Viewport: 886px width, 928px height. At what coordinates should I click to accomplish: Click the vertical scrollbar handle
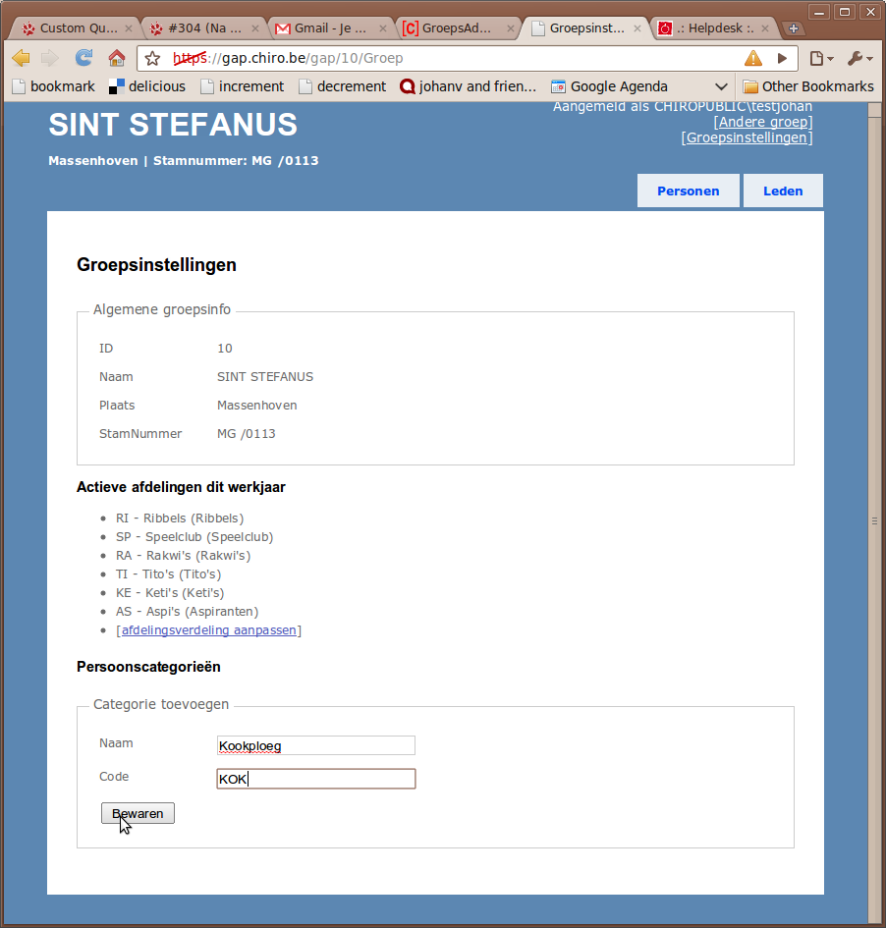[x=875, y=520]
